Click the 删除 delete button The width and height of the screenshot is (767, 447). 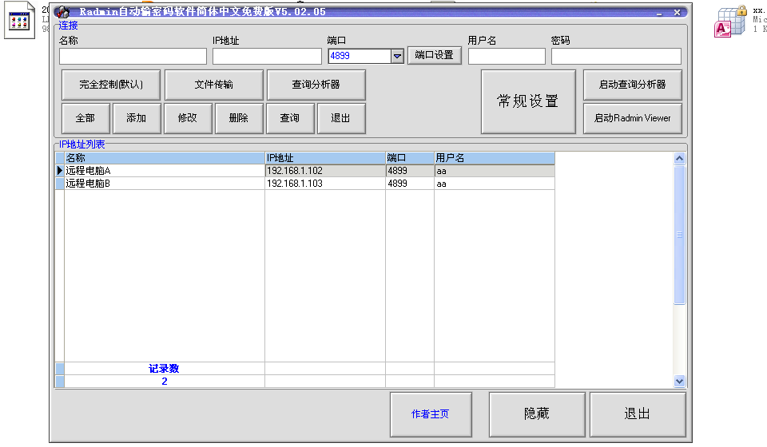[239, 118]
